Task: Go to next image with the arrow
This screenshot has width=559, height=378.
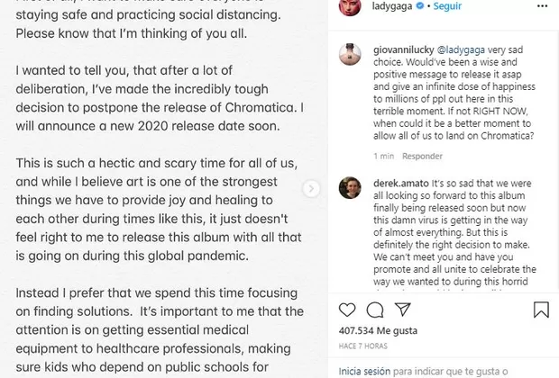Action: (x=312, y=189)
